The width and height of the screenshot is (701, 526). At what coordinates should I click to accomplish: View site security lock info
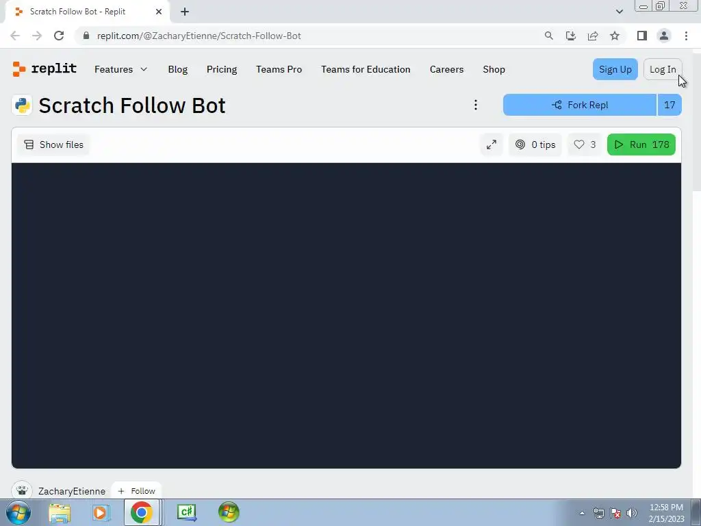[x=86, y=36]
